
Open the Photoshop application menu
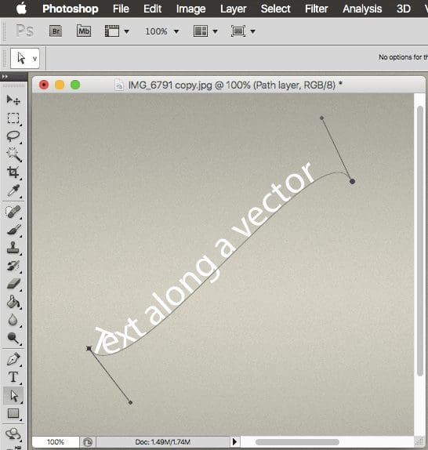point(71,9)
